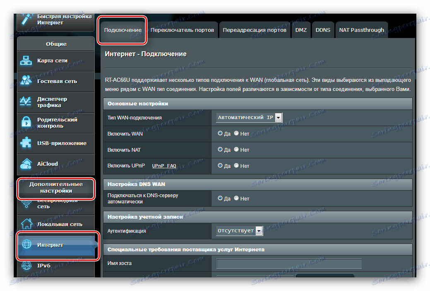
Task: Click the Основные настройки heading
Action: 138,104
